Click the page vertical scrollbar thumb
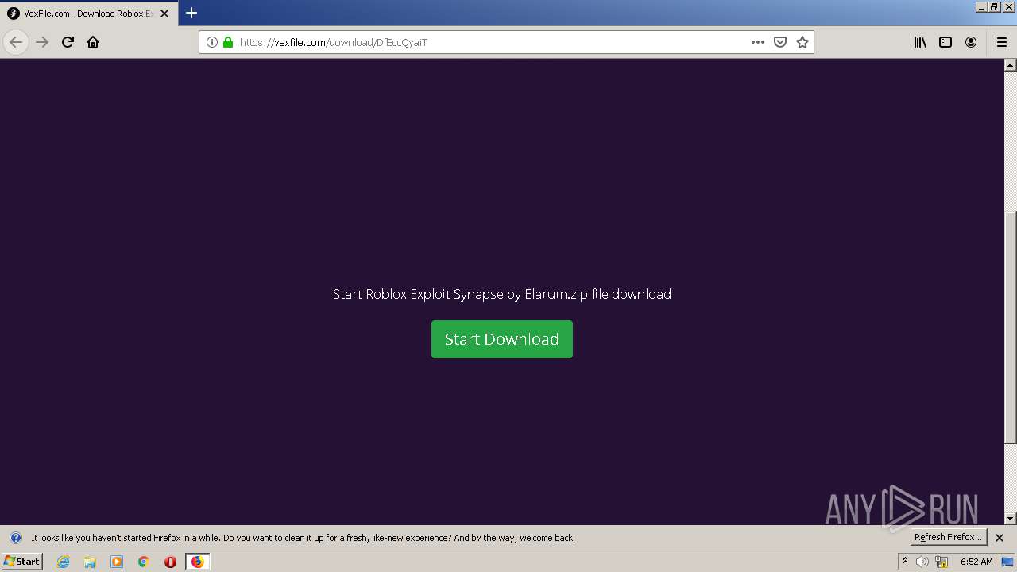This screenshot has width=1017, height=572. point(1011,327)
